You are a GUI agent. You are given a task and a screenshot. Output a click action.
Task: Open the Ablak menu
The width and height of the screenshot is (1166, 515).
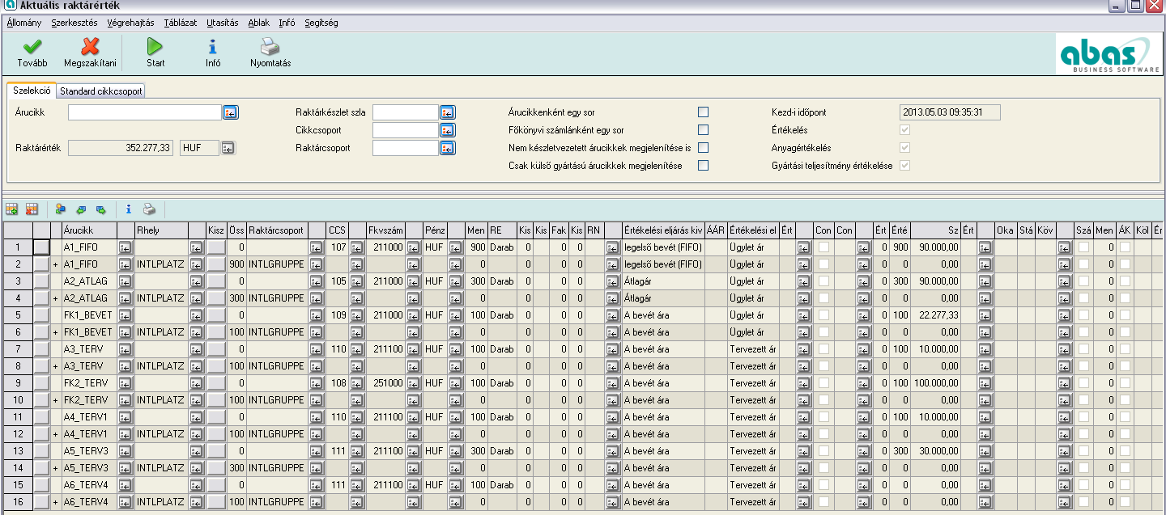pos(259,23)
